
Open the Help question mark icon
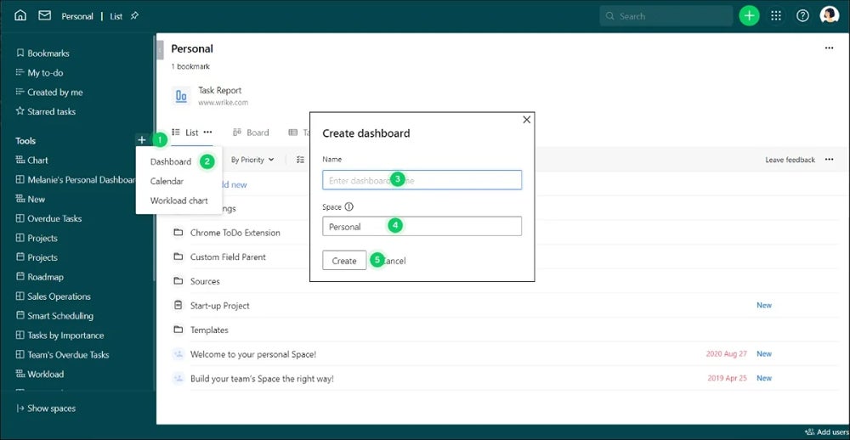click(802, 15)
